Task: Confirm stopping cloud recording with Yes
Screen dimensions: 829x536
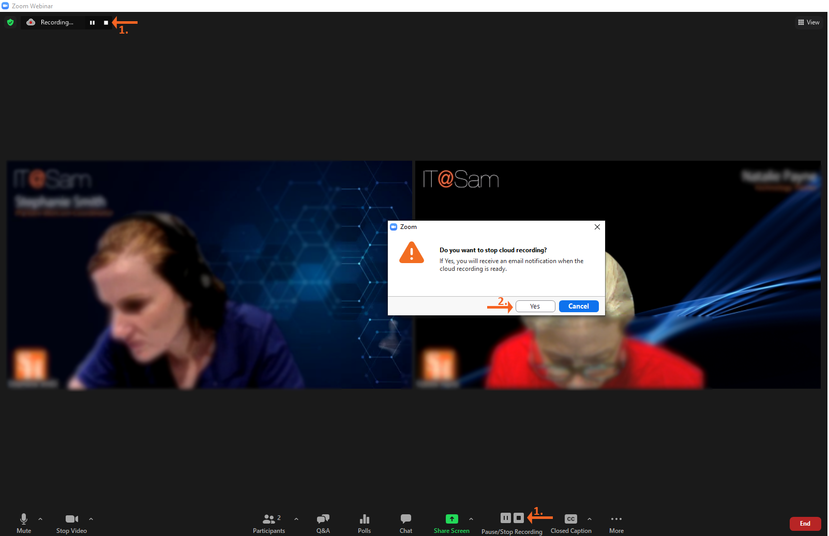Action: point(535,307)
